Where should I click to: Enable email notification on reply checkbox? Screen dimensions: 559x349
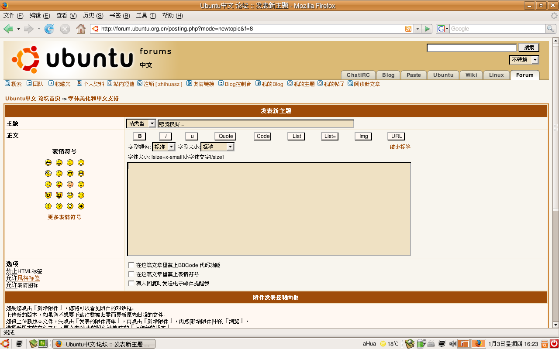click(x=131, y=283)
